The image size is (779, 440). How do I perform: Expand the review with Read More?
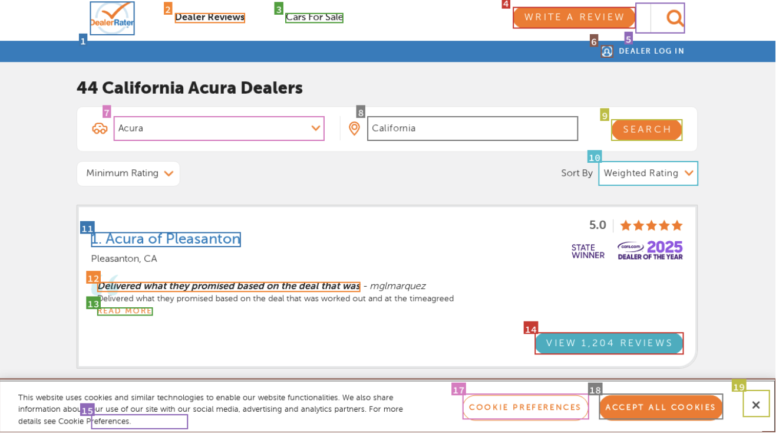(124, 311)
